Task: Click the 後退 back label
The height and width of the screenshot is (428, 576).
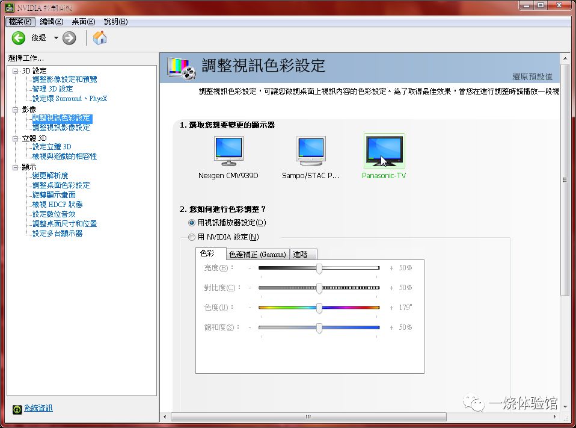Action: coord(39,38)
